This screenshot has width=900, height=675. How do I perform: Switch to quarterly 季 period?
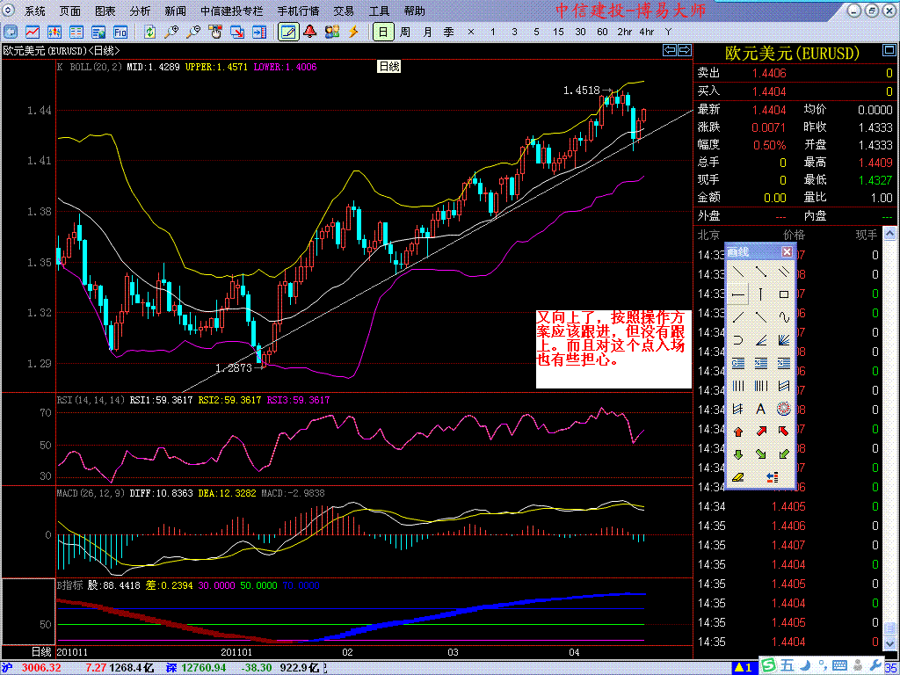point(449,32)
